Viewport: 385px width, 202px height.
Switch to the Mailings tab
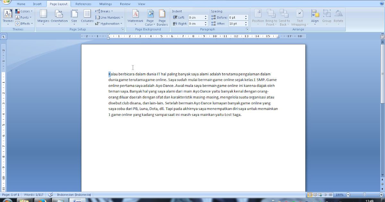click(x=106, y=4)
